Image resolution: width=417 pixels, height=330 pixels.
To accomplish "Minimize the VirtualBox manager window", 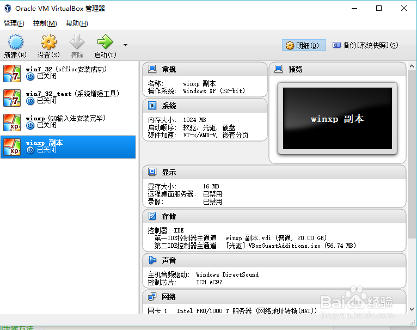I will pos(354,9).
